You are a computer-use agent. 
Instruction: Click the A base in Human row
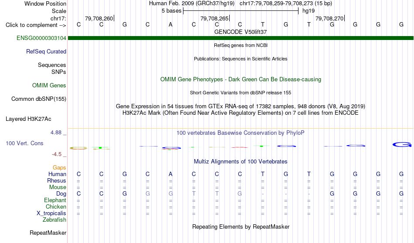[x=170, y=174]
